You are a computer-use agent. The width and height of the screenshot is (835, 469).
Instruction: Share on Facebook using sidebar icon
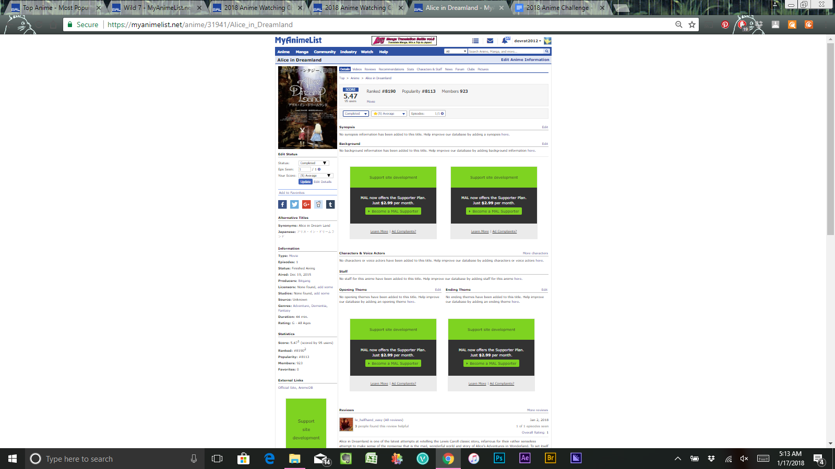(282, 205)
